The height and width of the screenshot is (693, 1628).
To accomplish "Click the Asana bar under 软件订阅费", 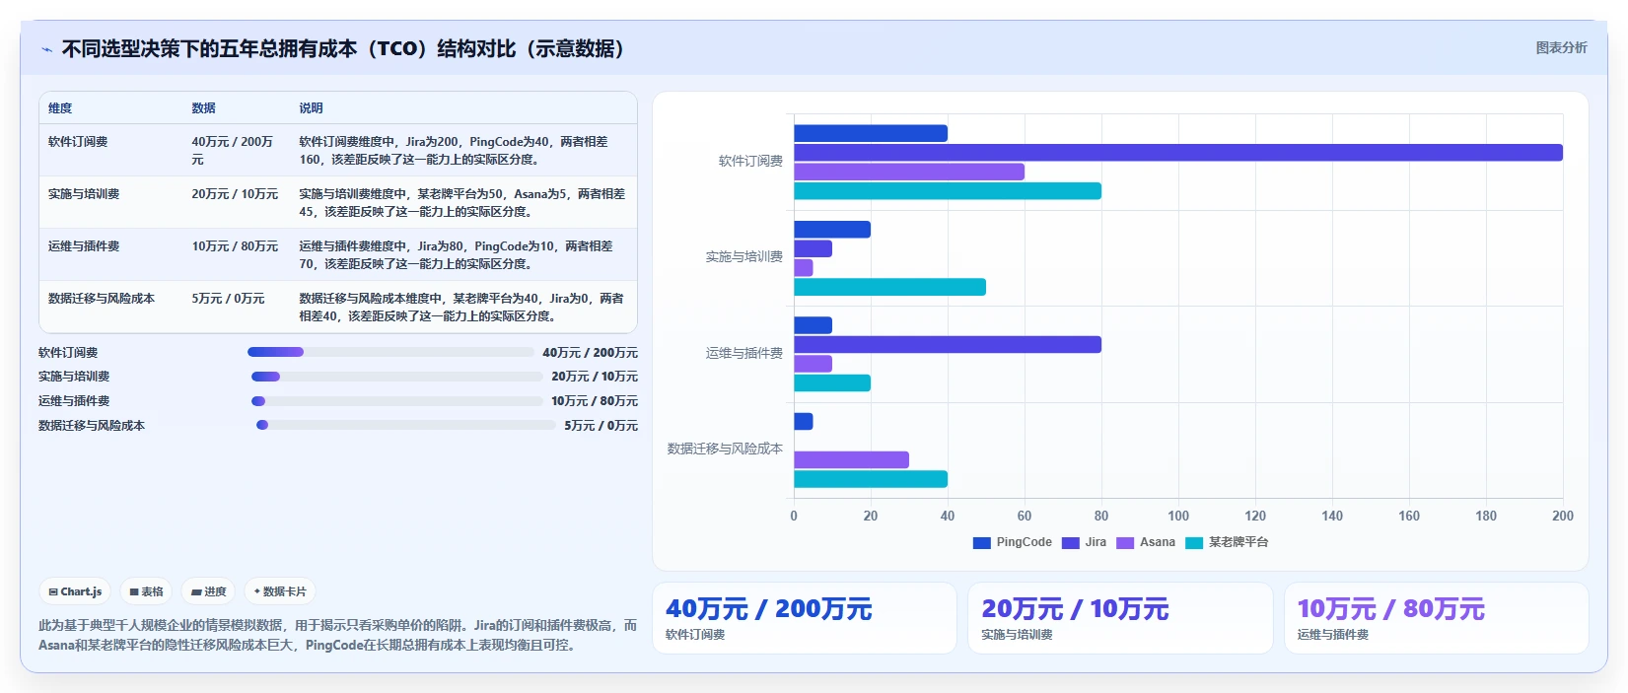I will coord(909,172).
